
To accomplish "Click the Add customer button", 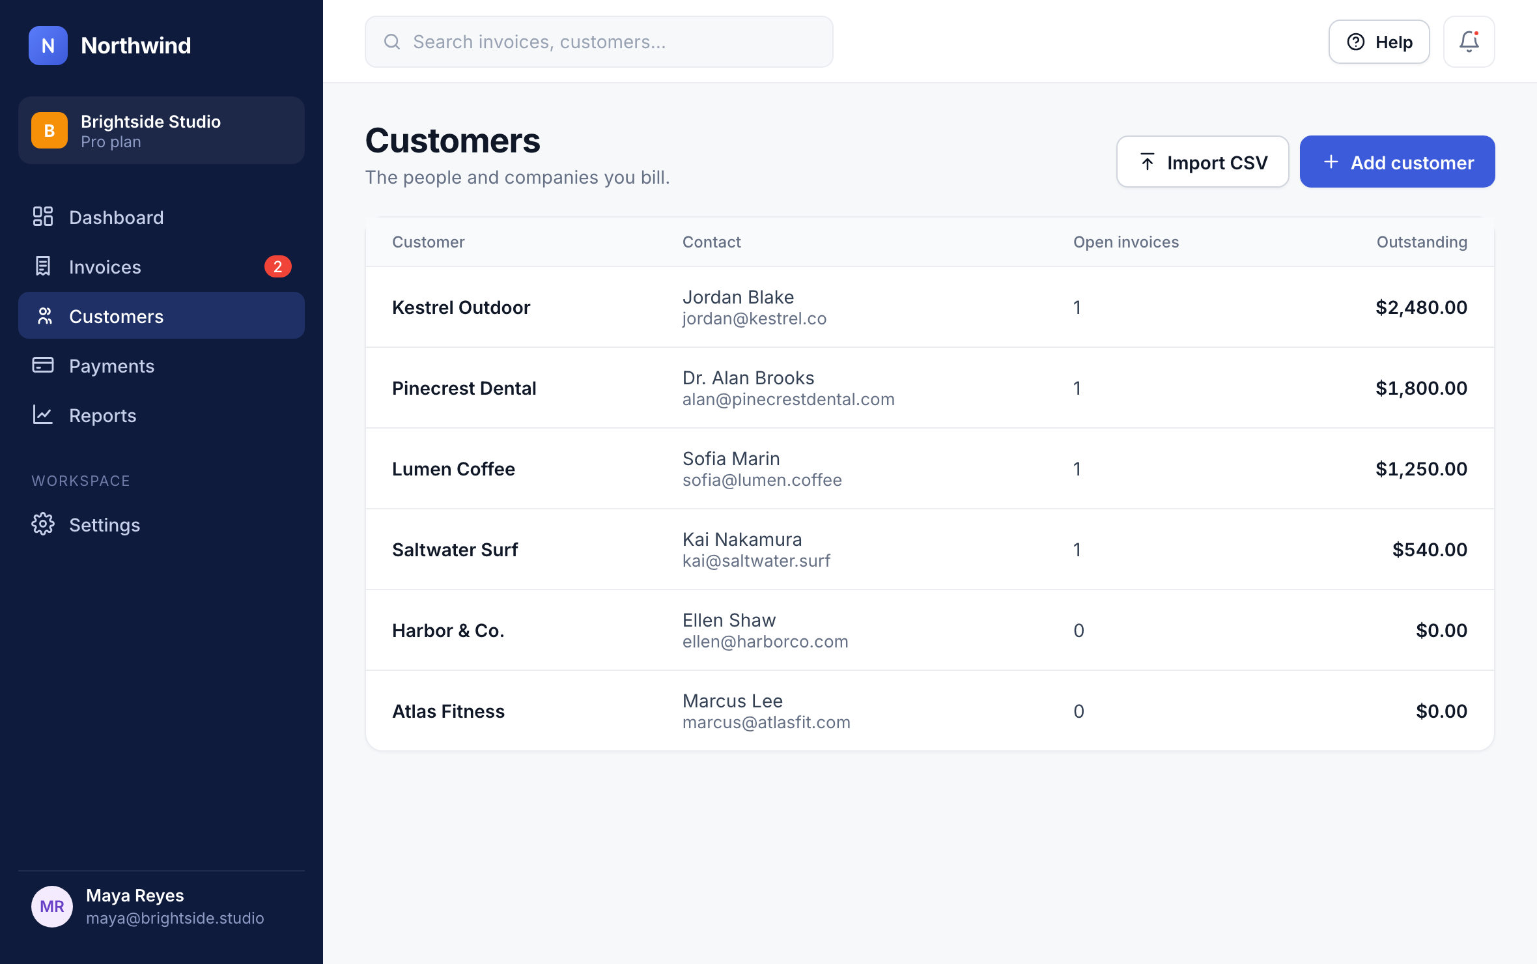I will 1398,162.
